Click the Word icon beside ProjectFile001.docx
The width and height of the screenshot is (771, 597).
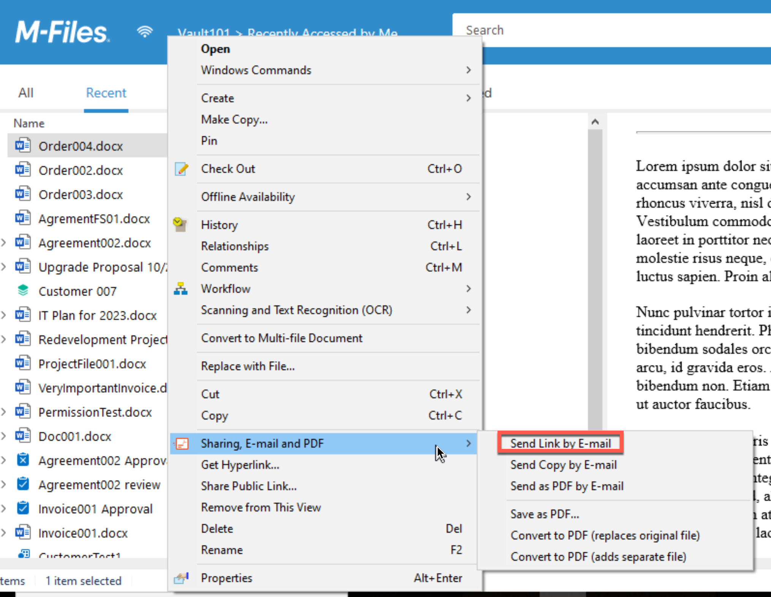tap(23, 363)
